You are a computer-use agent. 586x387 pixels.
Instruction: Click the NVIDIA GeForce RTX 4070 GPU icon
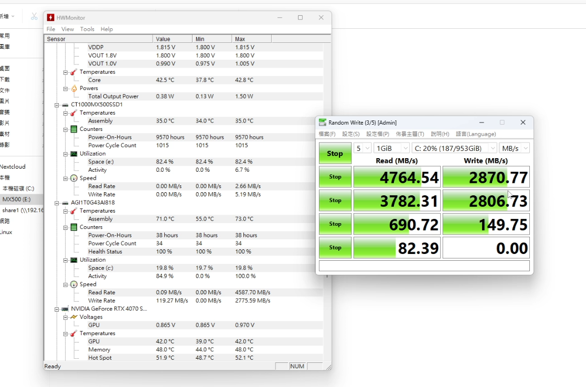(66, 309)
